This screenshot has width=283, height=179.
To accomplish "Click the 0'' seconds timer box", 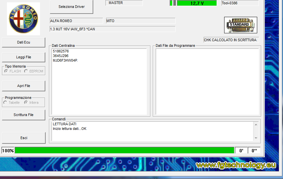I will pos(254,151).
